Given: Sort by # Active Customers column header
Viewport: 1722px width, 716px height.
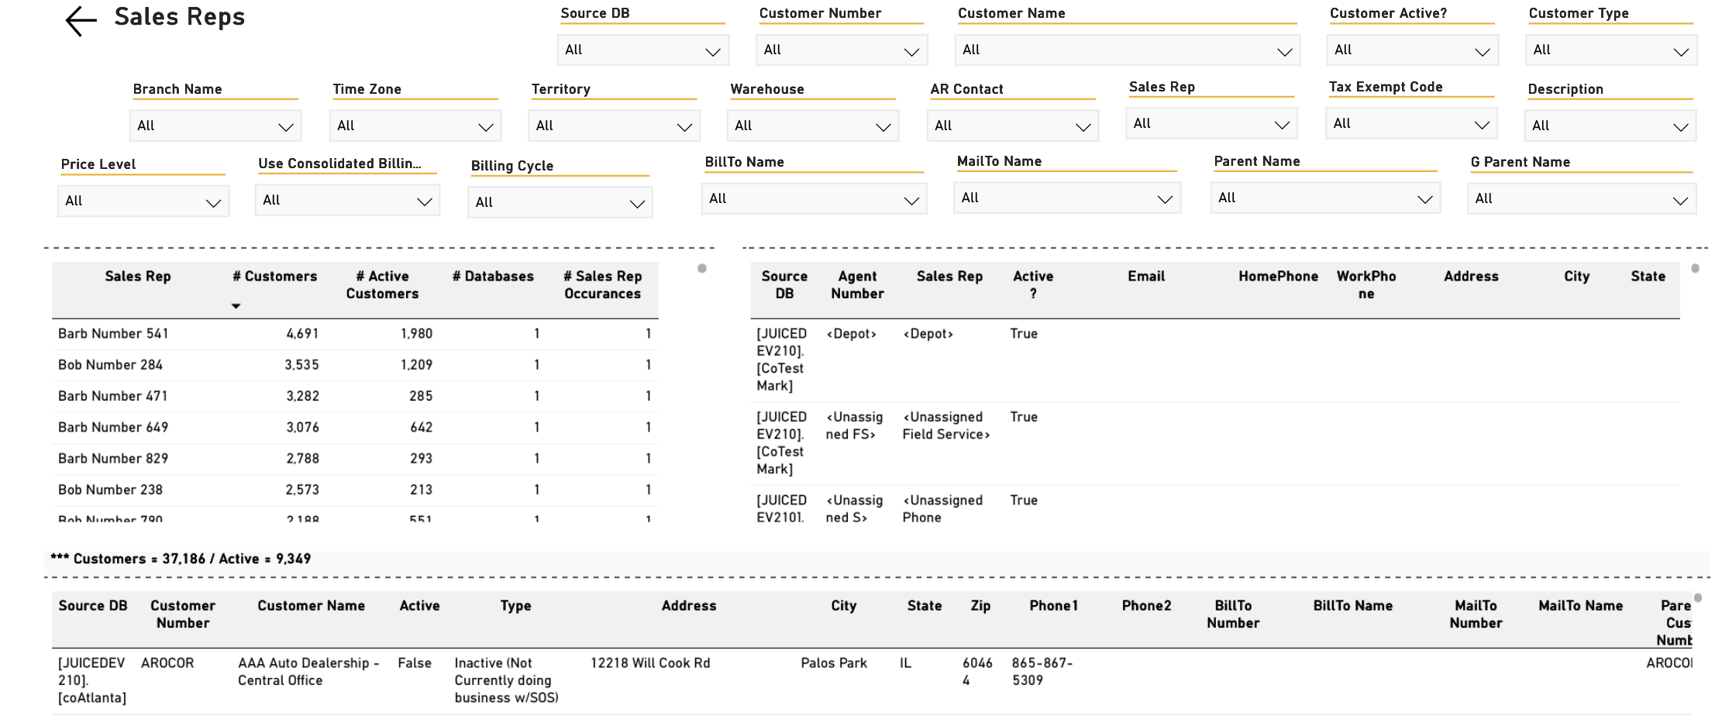Looking at the screenshot, I should [382, 285].
